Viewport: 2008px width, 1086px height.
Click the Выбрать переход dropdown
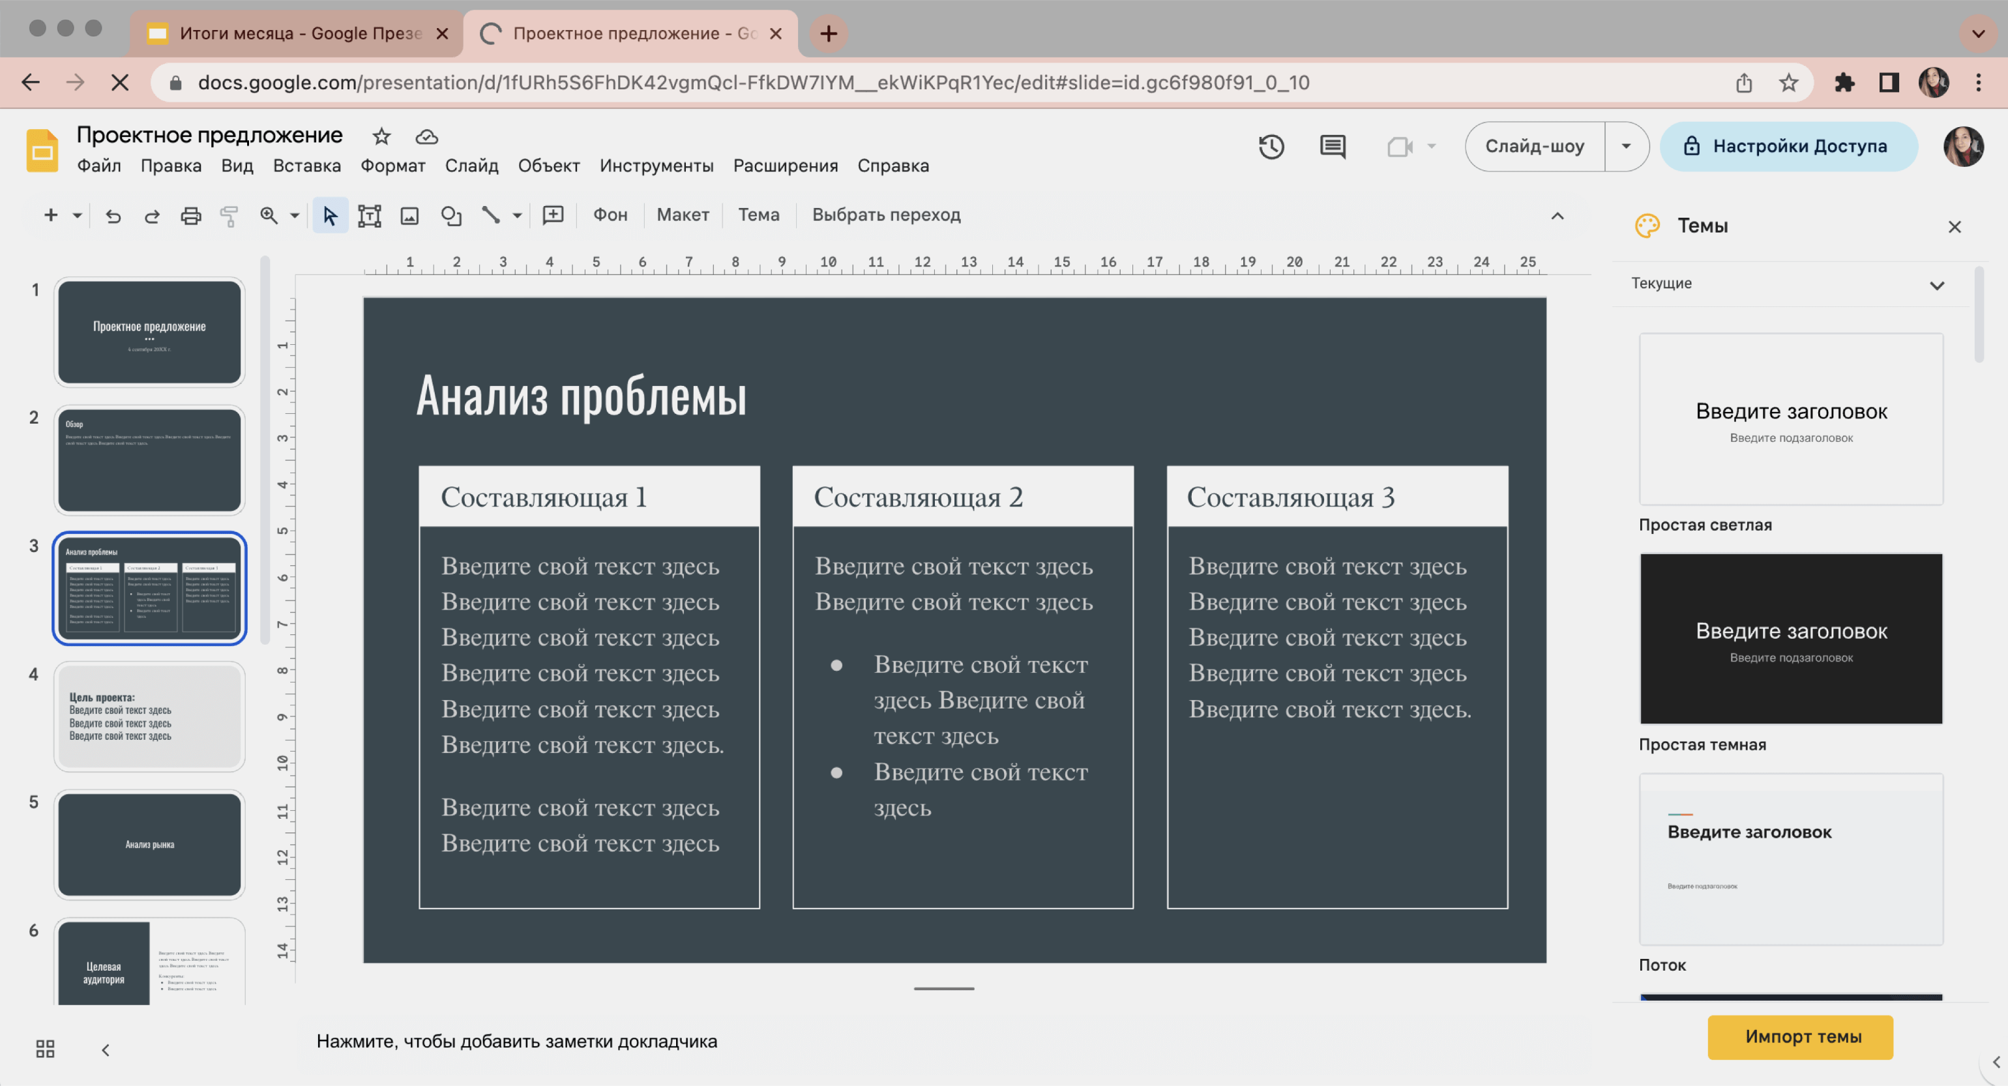(888, 214)
